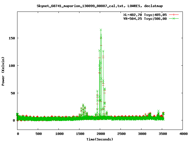Image resolution: width=189 pixels, height=142 pixels.
Task: Click the red XL legend line sample
Action: pyautogui.click(x=174, y=15)
